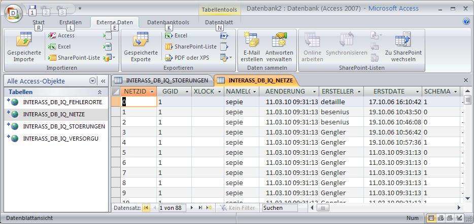Open Gespeicherte Importe
The image size is (474, 224).
tap(24, 47)
